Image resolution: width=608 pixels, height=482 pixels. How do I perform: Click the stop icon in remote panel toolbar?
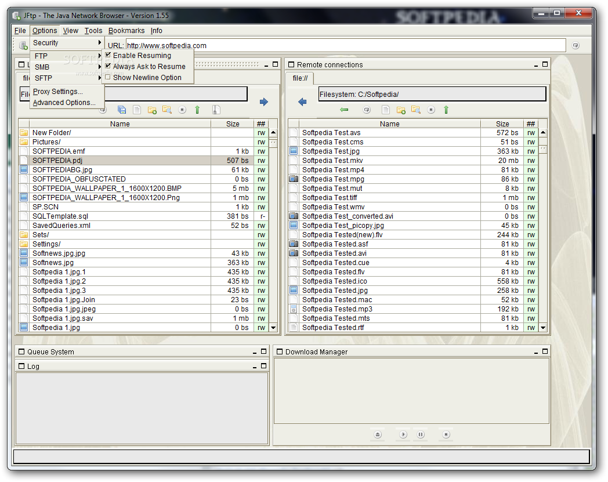pos(431,110)
